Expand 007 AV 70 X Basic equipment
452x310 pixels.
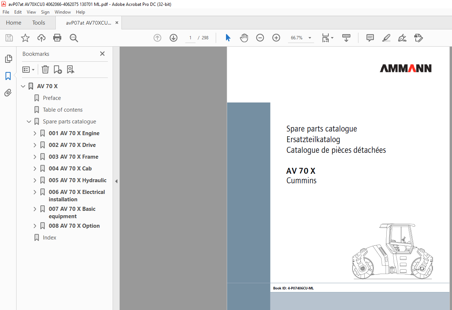35,209
